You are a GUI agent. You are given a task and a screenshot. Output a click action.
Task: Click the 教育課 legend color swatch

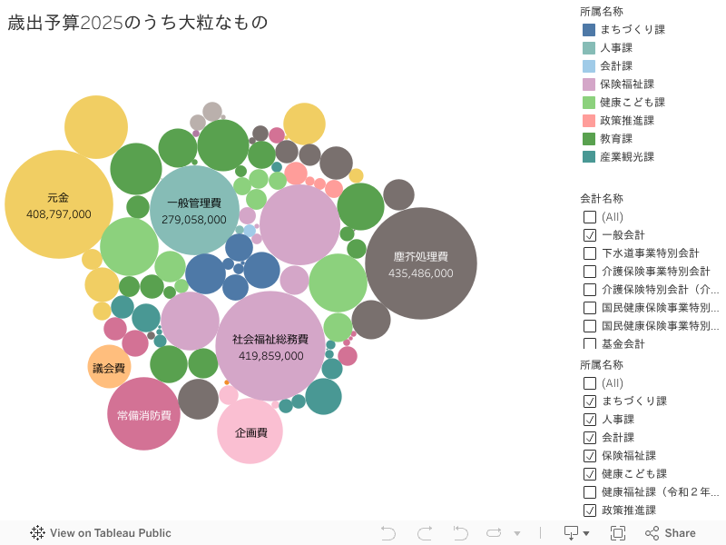pos(589,139)
